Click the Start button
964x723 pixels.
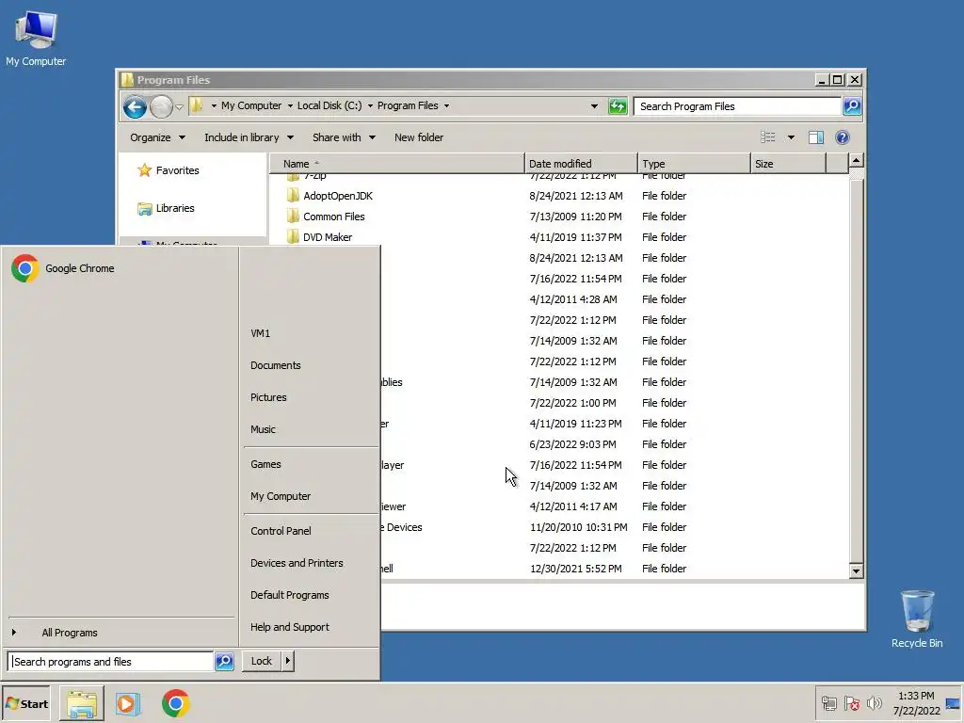tap(26, 704)
